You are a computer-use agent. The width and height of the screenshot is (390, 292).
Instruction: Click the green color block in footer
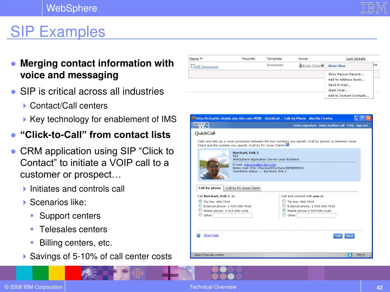click(x=40, y=273)
